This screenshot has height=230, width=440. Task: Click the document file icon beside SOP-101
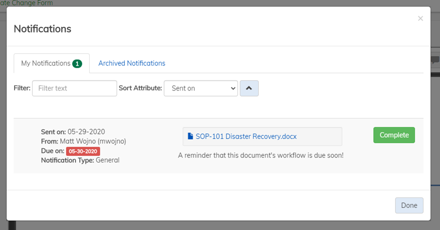pyautogui.click(x=190, y=136)
